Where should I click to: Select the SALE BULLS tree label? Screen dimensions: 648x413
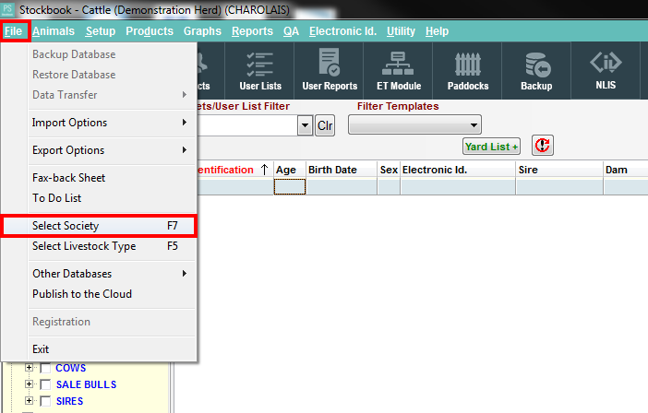tap(86, 384)
